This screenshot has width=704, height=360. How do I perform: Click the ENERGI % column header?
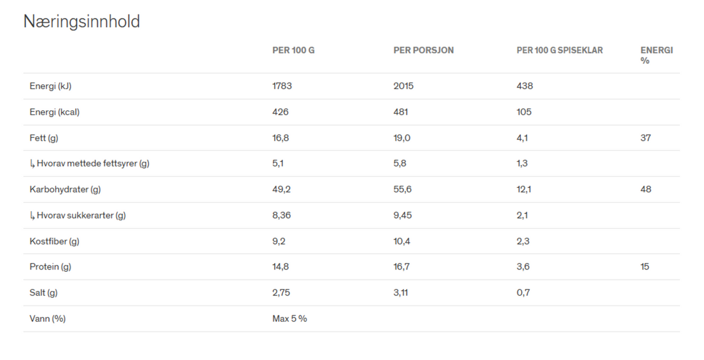[x=656, y=55]
